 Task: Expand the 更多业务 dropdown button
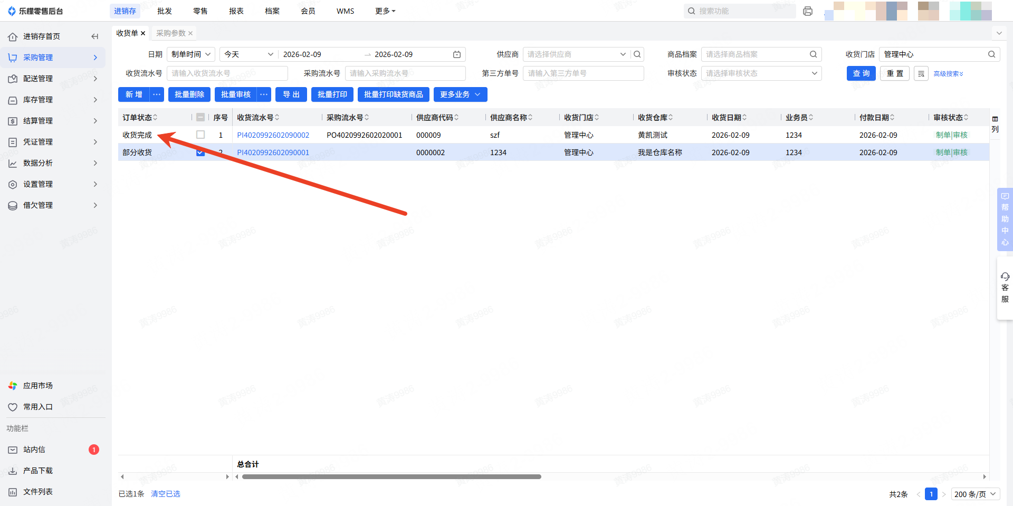[x=461, y=94]
